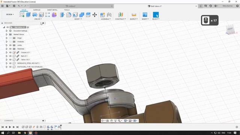The width and height of the screenshot is (240, 135).
Task: Expand the Named Views node
Action: [7, 34]
